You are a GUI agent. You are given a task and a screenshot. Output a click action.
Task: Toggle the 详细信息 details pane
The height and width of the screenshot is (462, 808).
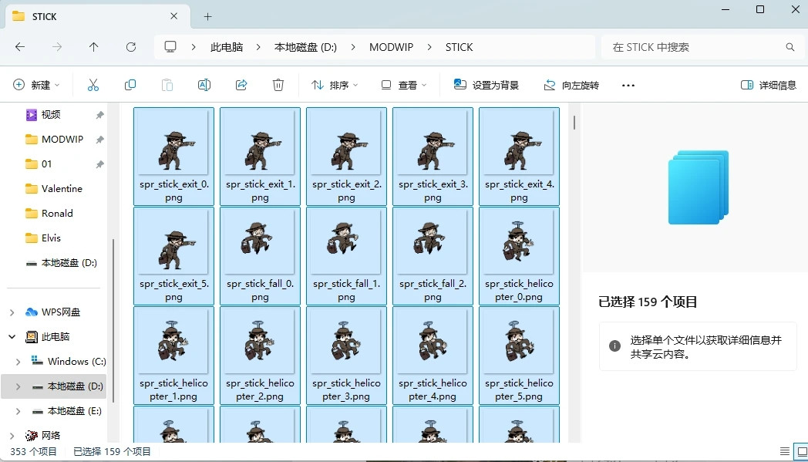[769, 85]
